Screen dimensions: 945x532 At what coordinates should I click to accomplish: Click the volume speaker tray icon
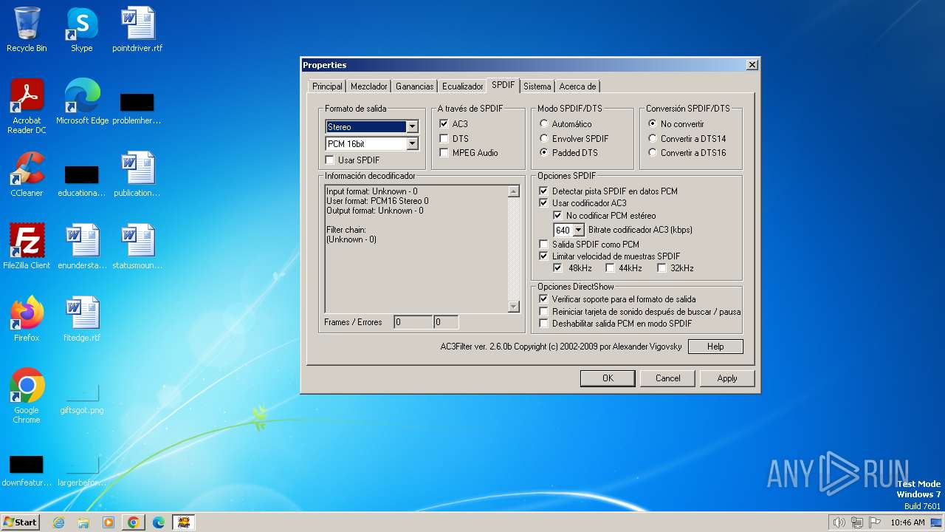pyautogui.click(x=839, y=522)
